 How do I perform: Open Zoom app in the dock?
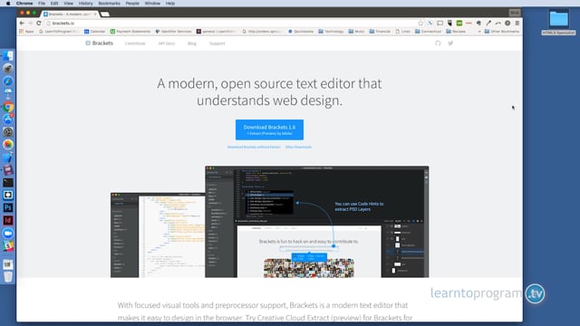[8, 234]
